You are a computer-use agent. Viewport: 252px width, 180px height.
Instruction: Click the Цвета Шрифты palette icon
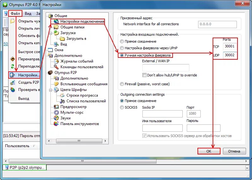point(56,90)
